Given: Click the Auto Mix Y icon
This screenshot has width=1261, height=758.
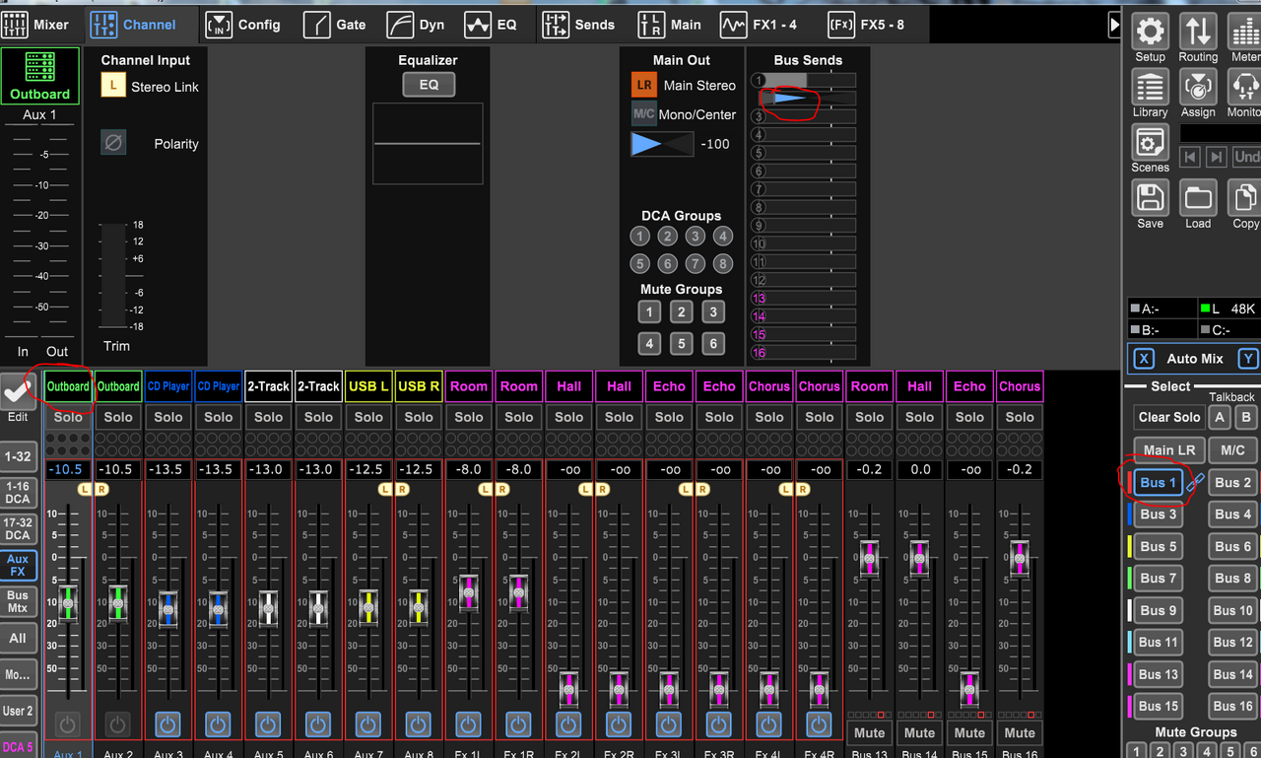Looking at the screenshot, I should tap(1248, 359).
